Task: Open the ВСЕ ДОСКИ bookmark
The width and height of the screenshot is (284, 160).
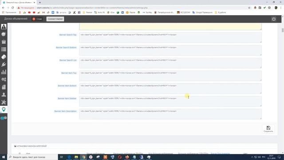Action: pyautogui.click(x=183, y=12)
